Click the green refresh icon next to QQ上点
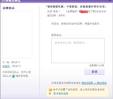 [x=13, y=76]
